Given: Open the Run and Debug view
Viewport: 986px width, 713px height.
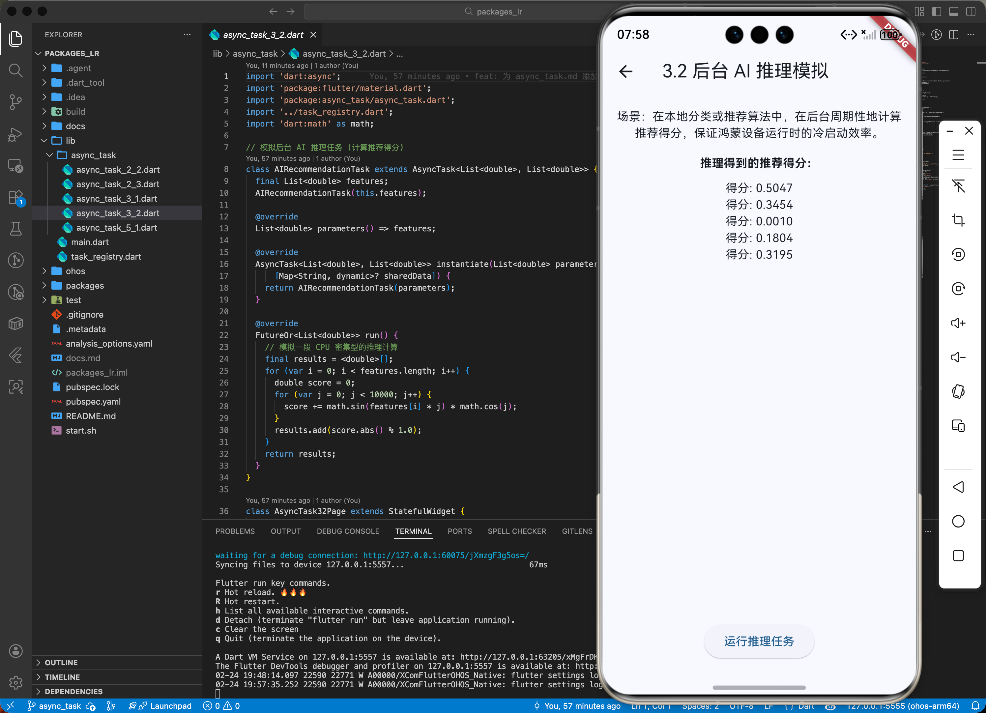Looking at the screenshot, I should point(15,134).
